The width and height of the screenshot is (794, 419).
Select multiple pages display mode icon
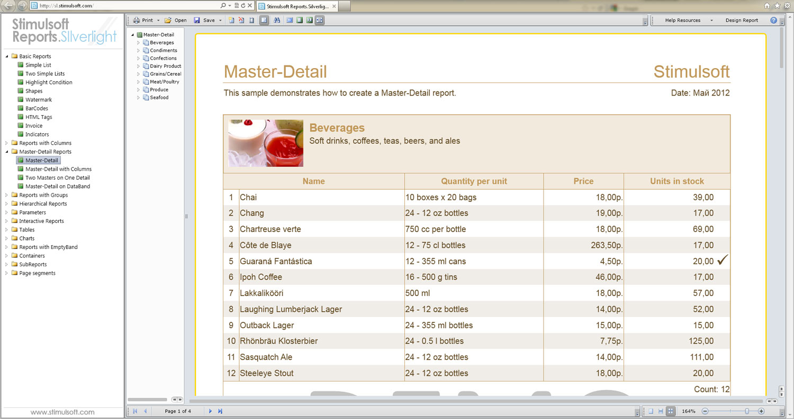(x=671, y=411)
